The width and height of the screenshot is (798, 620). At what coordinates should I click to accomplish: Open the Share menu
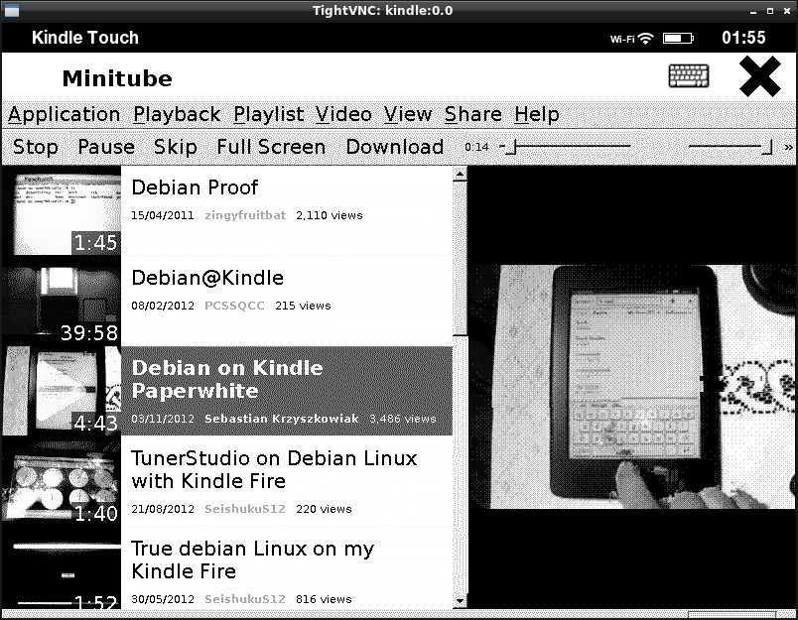pos(473,114)
